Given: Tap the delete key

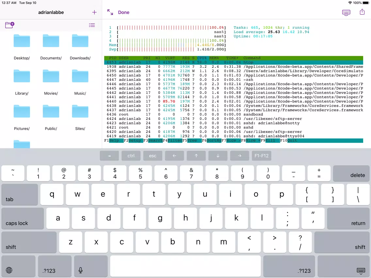Looking at the screenshot, I should [351, 173].
